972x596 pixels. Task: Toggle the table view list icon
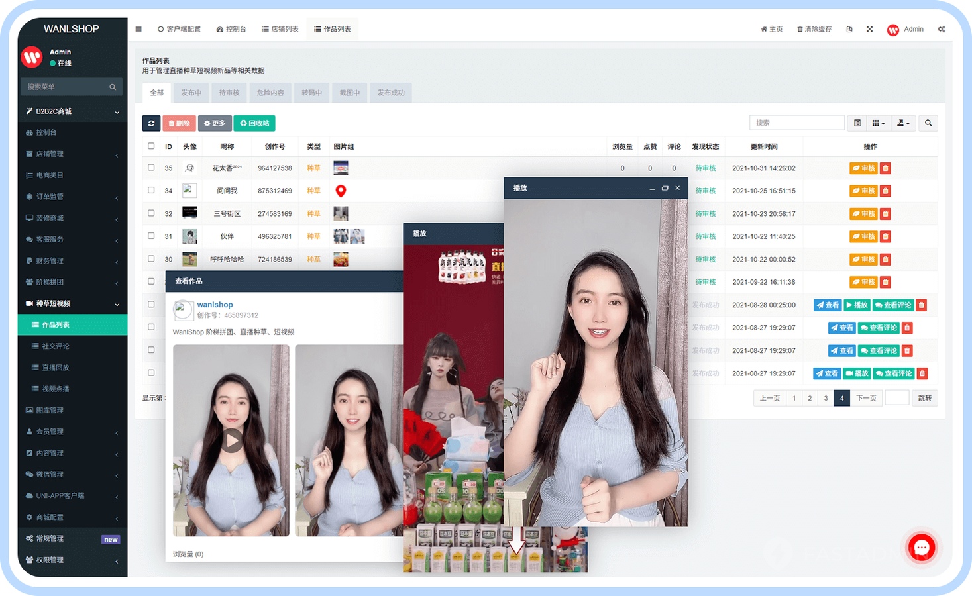(857, 123)
